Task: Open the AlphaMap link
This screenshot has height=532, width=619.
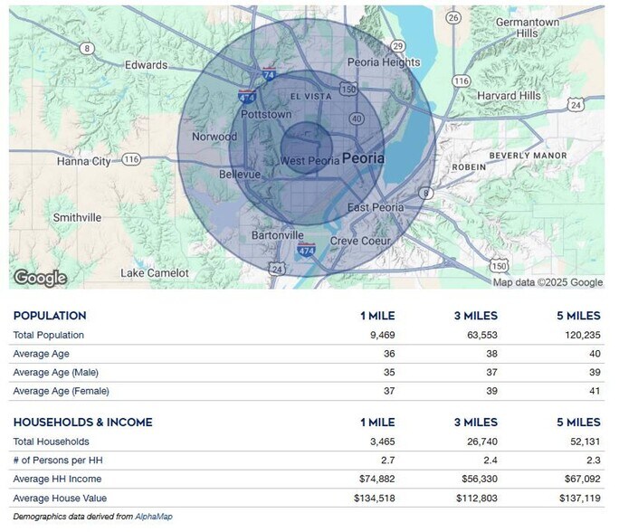Action: (x=153, y=517)
